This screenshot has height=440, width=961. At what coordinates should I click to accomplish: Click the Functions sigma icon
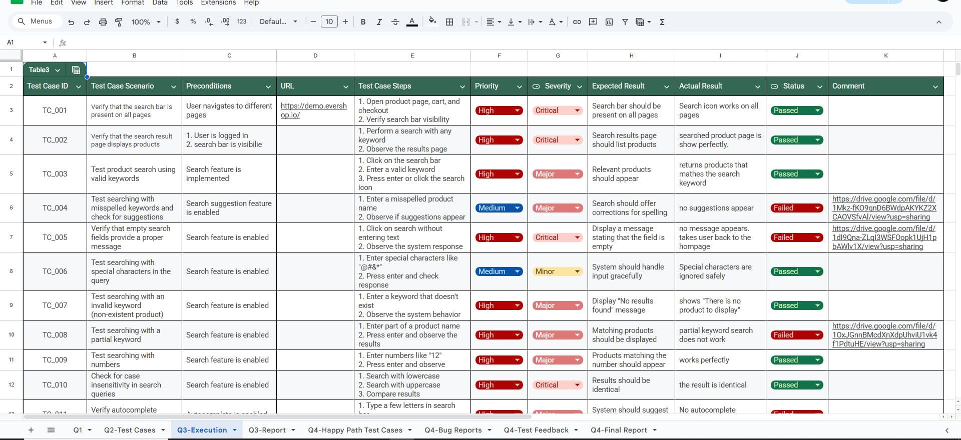point(662,22)
